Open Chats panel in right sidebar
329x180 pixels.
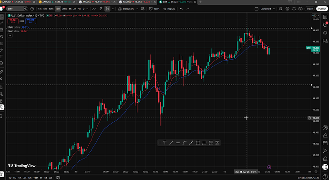tap(325, 41)
